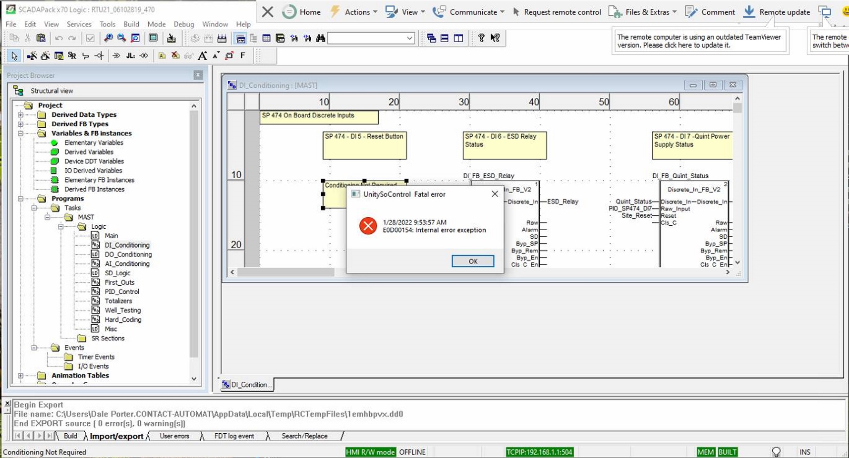The width and height of the screenshot is (849, 458).
Task: Click the Cut scissors icon
Action: 27,38
